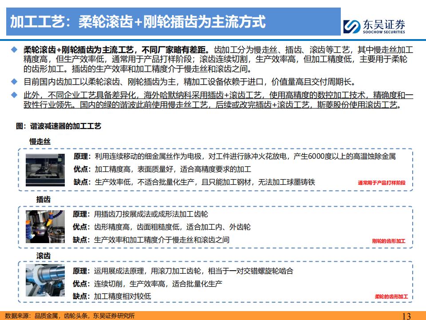The height and width of the screenshot is (320, 426).
Task: Click the Soochow Securities logo icon
Action: pyautogui.click(x=352, y=27)
